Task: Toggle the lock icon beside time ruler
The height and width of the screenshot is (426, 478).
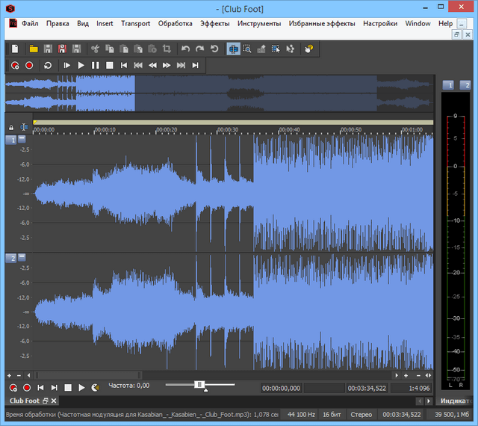Action: coord(11,128)
